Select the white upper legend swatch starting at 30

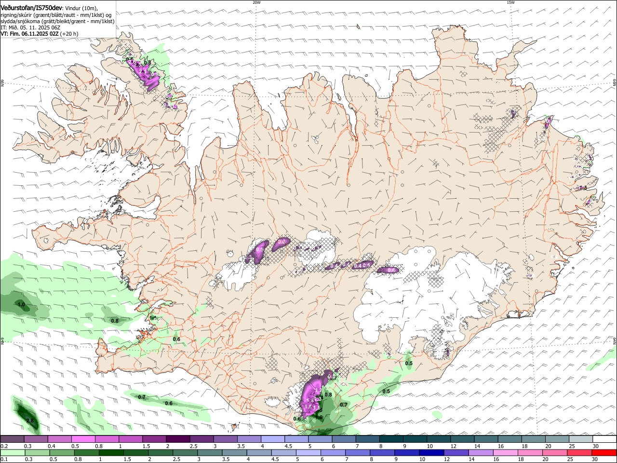605,439
